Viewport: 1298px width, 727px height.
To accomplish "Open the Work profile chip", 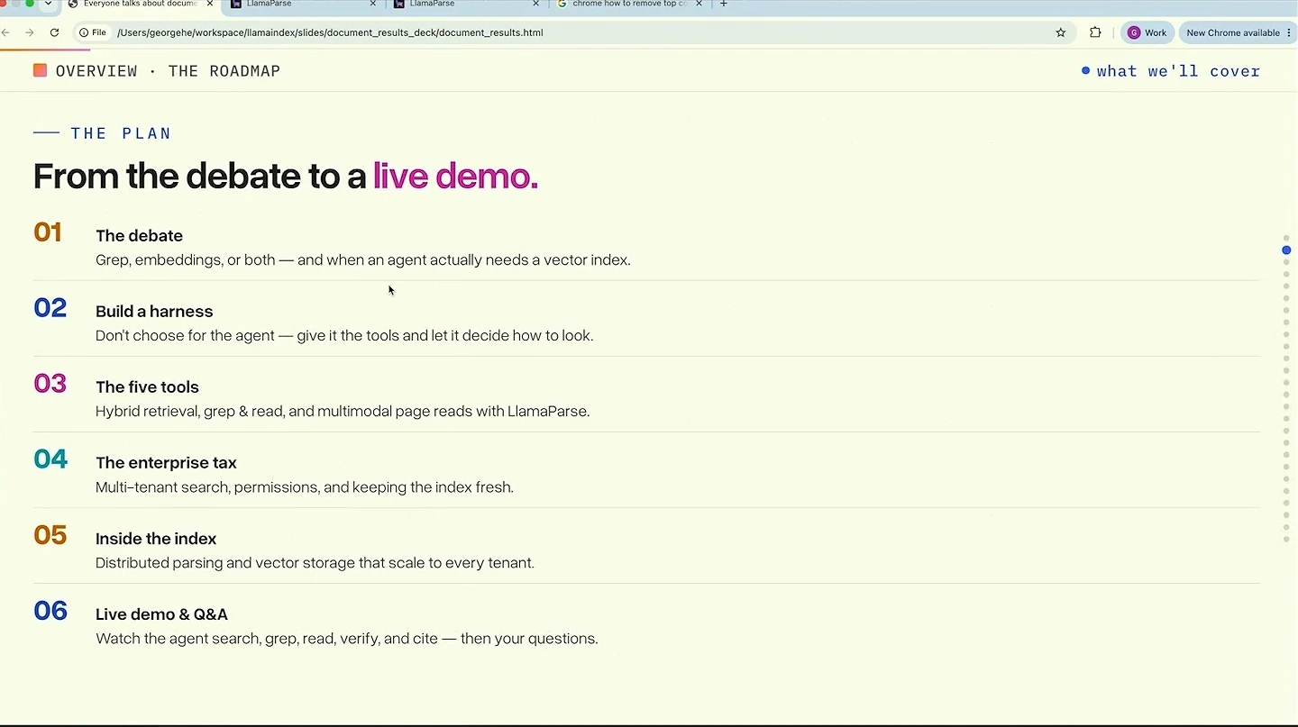I will [x=1147, y=32].
